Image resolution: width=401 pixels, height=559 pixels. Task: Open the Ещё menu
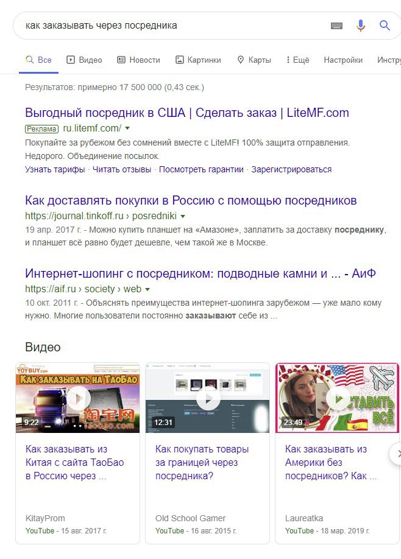(297, 60)
